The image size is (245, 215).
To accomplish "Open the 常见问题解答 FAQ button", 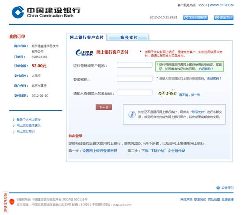I will pyautogui.click(x=195, y=18).
